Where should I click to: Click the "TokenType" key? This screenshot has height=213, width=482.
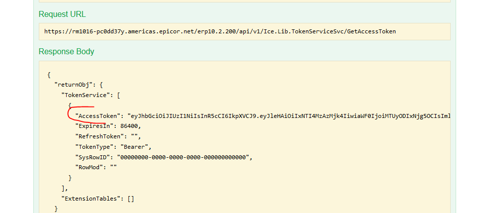tap(94, 147)
